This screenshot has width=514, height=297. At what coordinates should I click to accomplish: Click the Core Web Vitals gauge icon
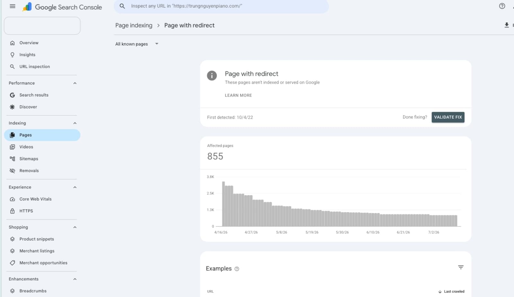[12, 199]
